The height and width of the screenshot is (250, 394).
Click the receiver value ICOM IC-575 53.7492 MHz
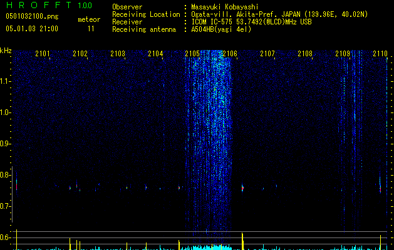[x=251, y=22]
